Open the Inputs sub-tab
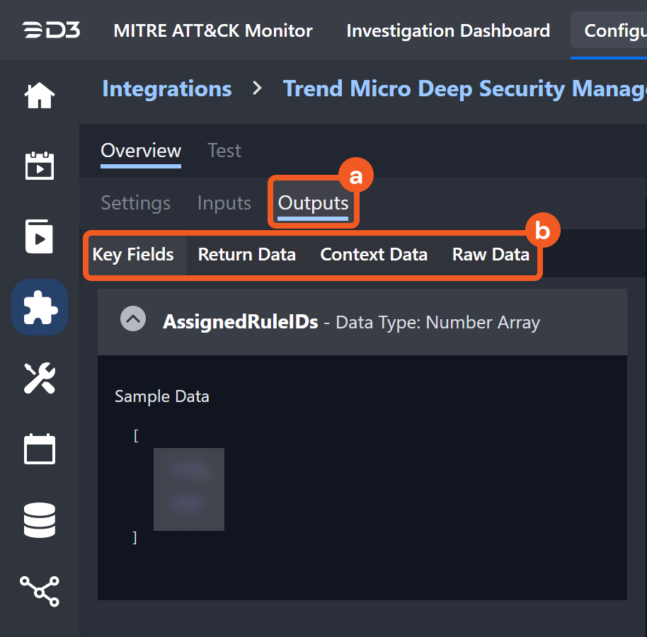 point(224,203)
